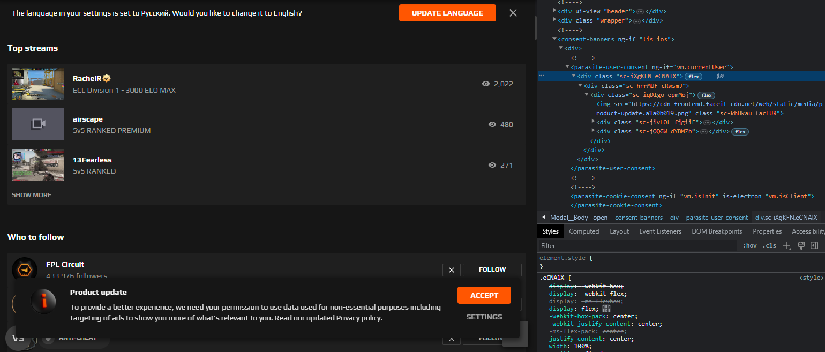Viewport: 825px width, 352px height.
Task: Toggle flex badge on sc-jQQGW dYBMZb element
Action: (x=740, y=132)
